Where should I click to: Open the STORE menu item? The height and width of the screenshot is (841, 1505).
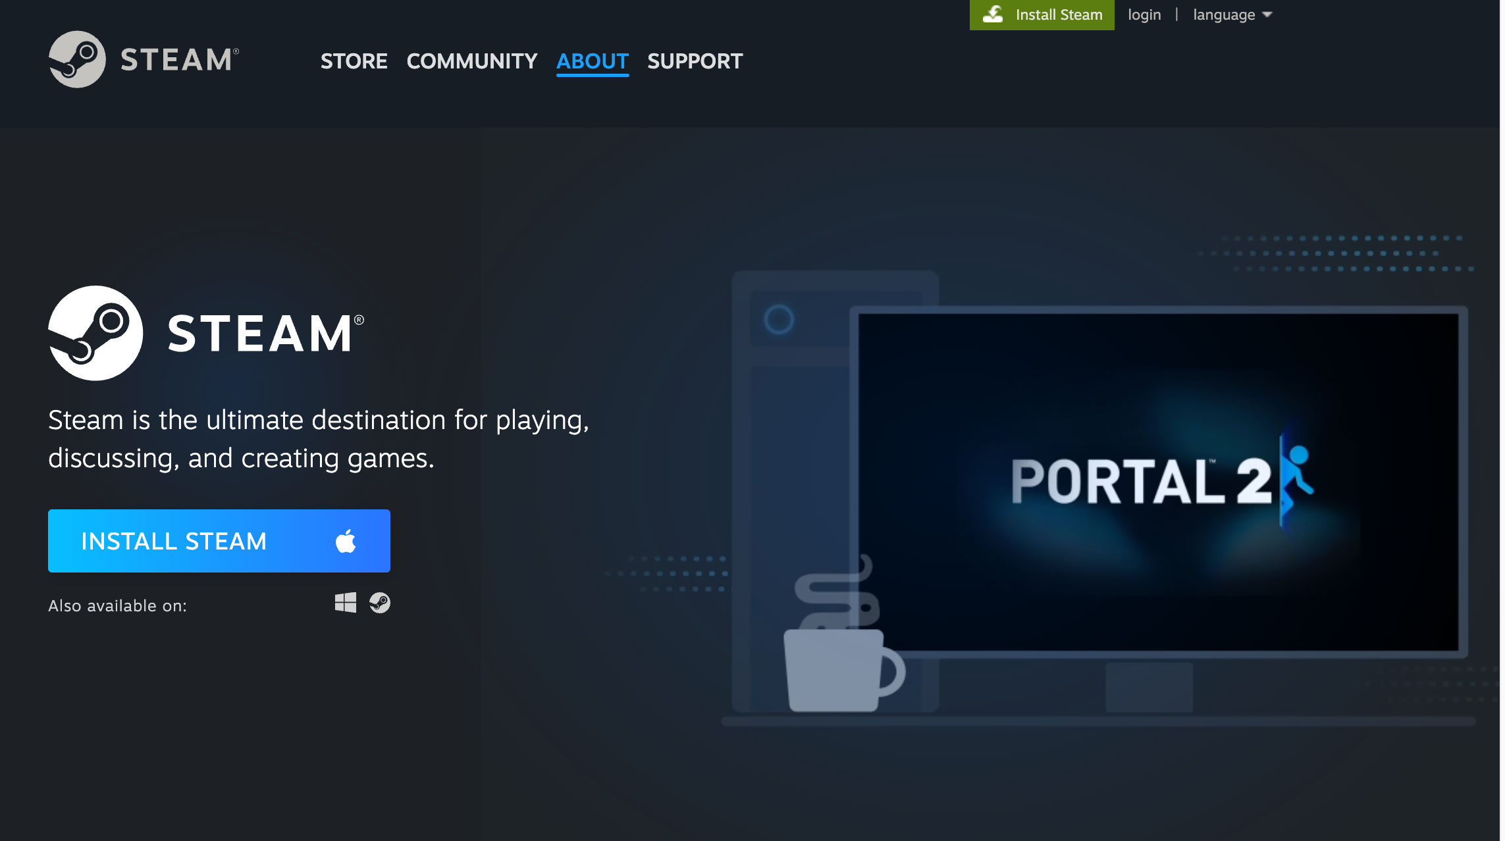pyautogui.click(x=354, y=61)
